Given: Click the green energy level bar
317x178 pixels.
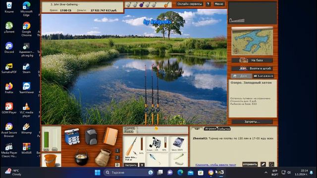Looking at the screenshot, I should pyautogui.click(x=46, y=139).
